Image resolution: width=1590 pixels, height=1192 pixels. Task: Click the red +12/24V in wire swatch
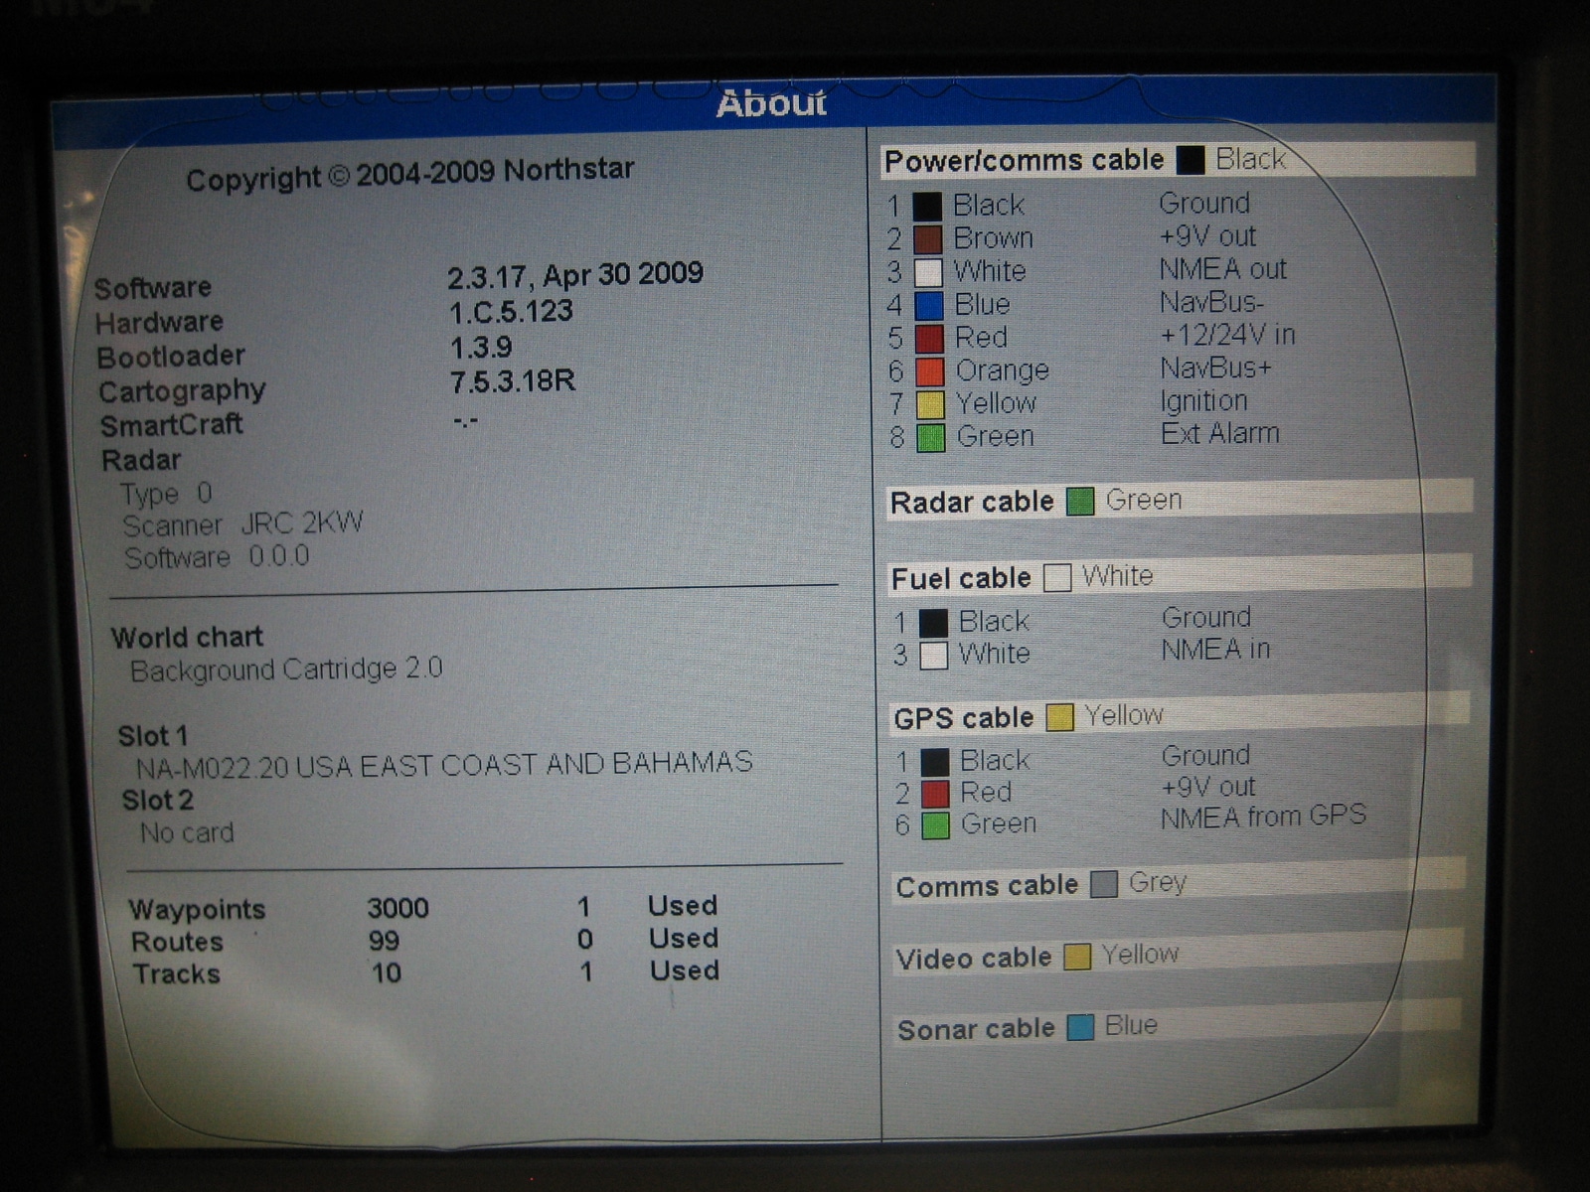coord(927,337)
